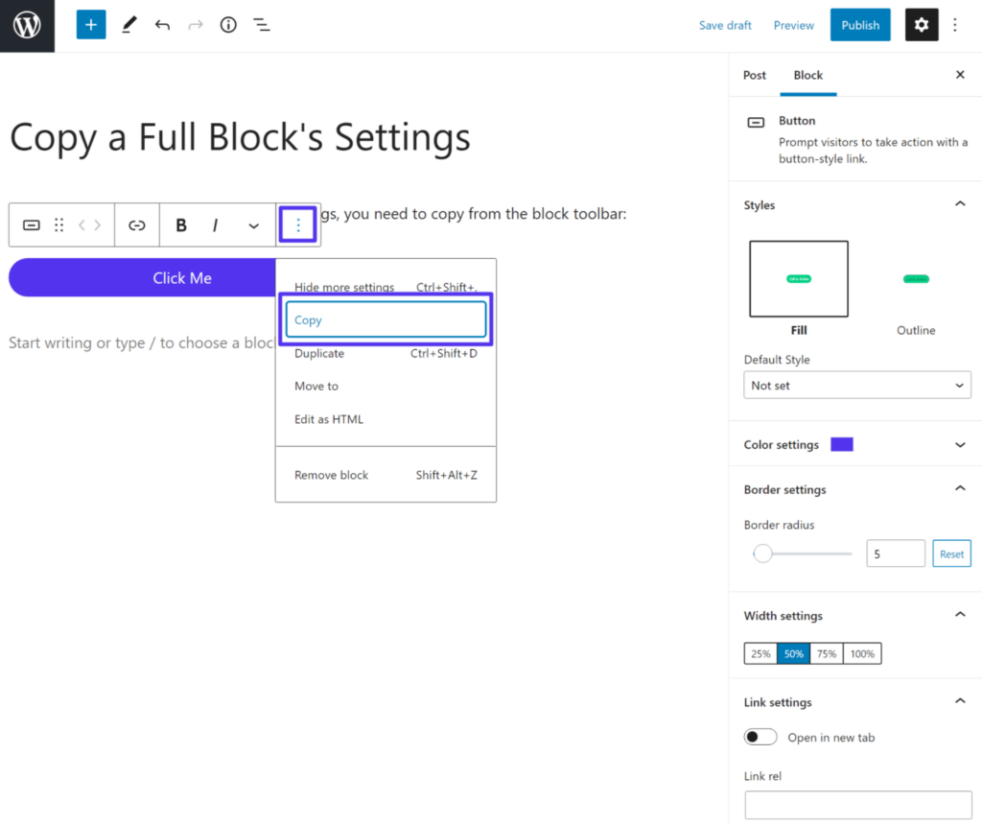Toggle Open in new tab switch

click(760, 737)
